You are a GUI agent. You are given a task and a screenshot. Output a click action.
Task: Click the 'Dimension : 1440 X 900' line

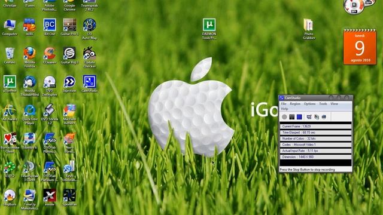click(315, 156)
